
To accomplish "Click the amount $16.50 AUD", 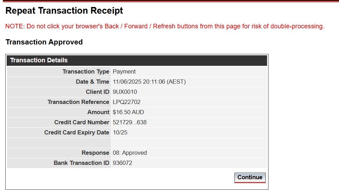I will coord(128,112).
